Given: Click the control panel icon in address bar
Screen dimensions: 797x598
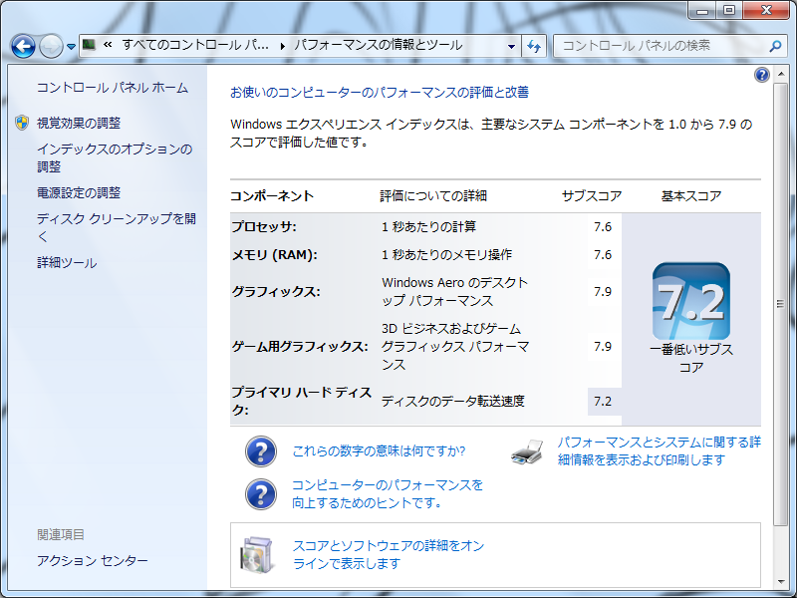Looking at the screenshot, I should coord(89,45).
